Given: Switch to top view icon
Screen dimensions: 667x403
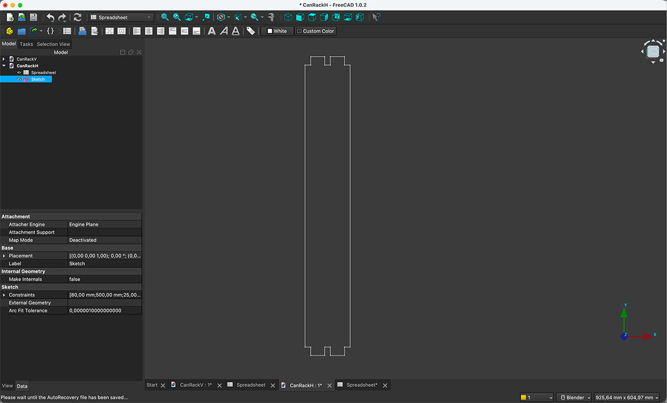Looking at the screenshot, I should [x=312, y=17].
